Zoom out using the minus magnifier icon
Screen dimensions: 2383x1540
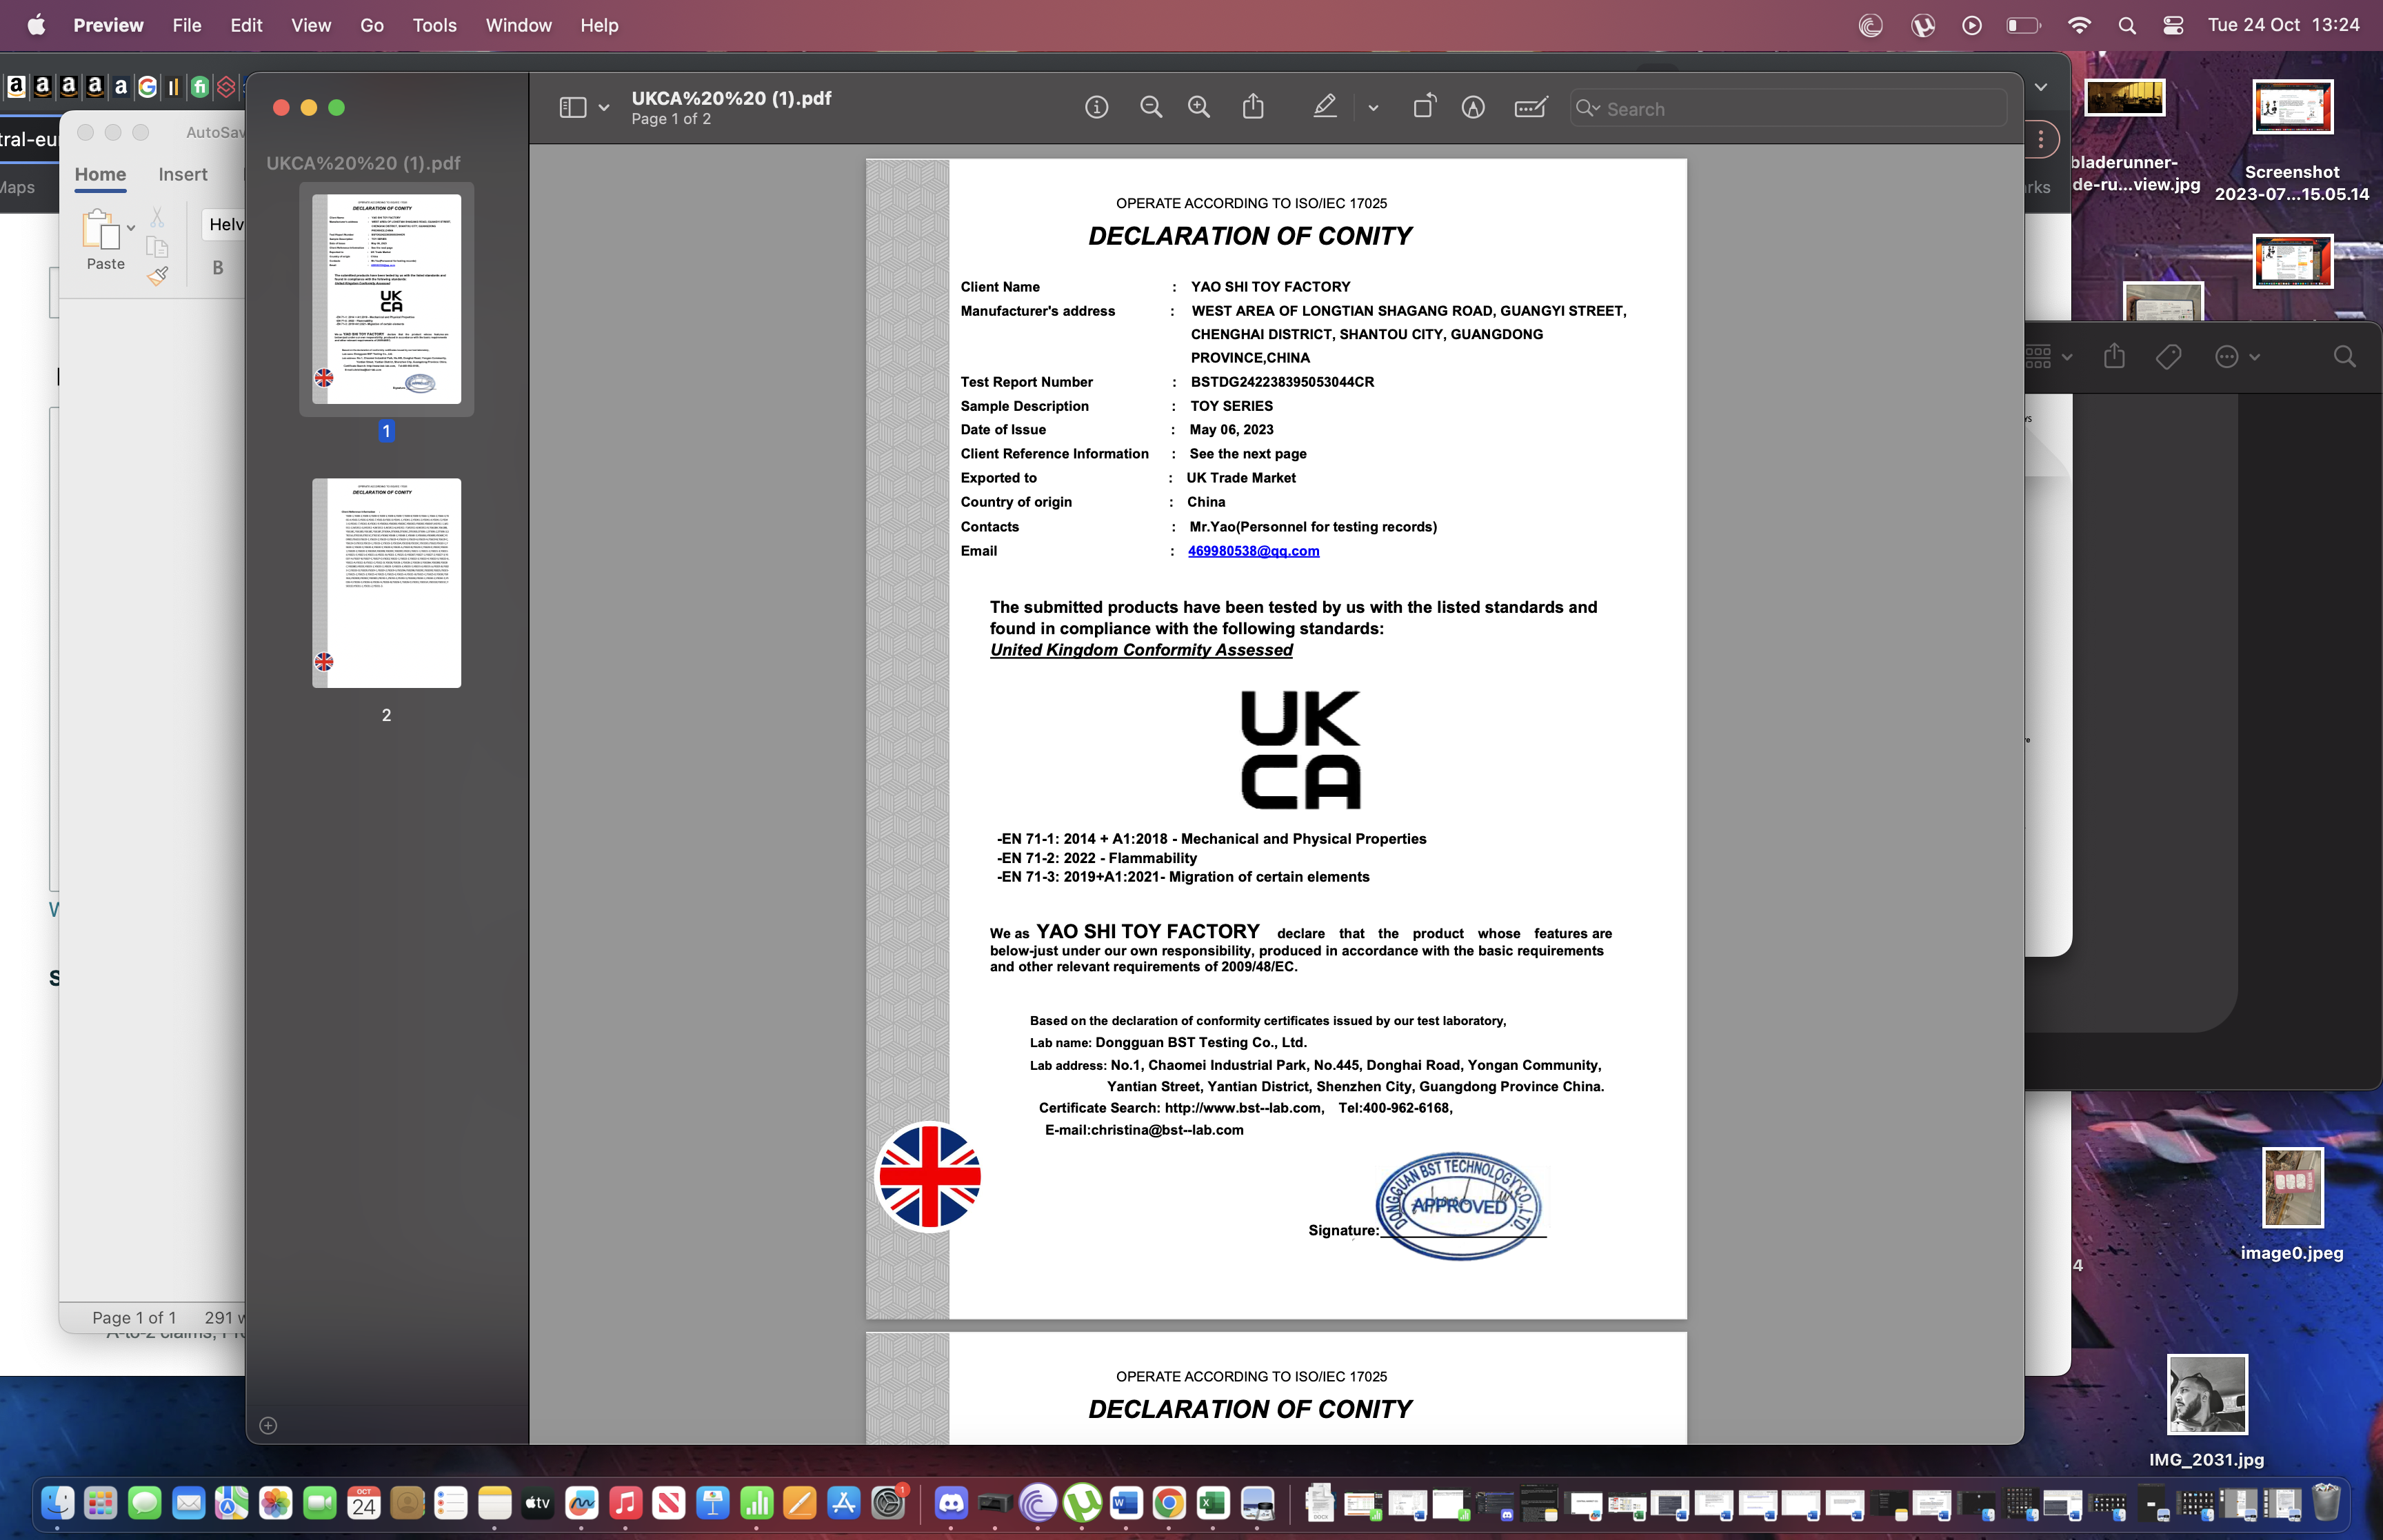(1150, 107)
